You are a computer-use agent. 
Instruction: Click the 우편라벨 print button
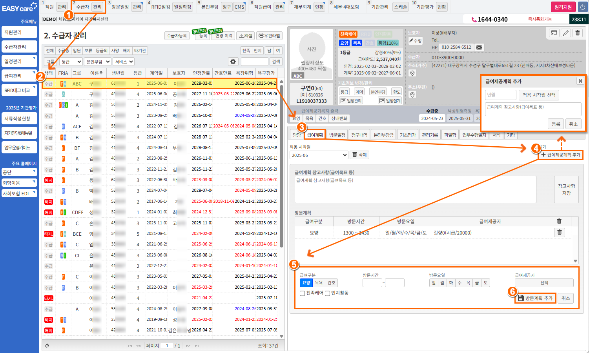coord(270,36)
